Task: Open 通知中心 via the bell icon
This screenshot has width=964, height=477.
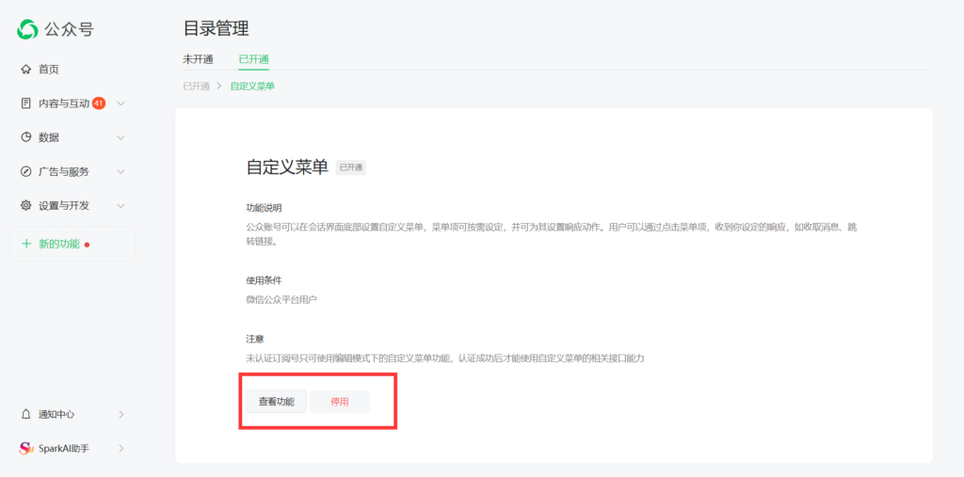Action: coord(26,414)
